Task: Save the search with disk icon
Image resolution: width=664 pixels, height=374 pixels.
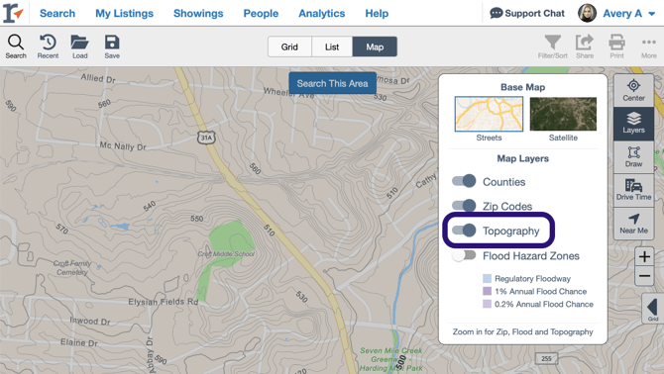Action: click(112, 47)
